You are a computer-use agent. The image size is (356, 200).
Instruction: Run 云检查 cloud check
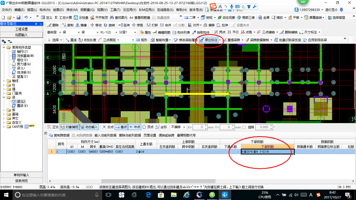(81, 17)
